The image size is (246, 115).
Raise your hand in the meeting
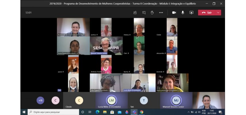(152, 13)
